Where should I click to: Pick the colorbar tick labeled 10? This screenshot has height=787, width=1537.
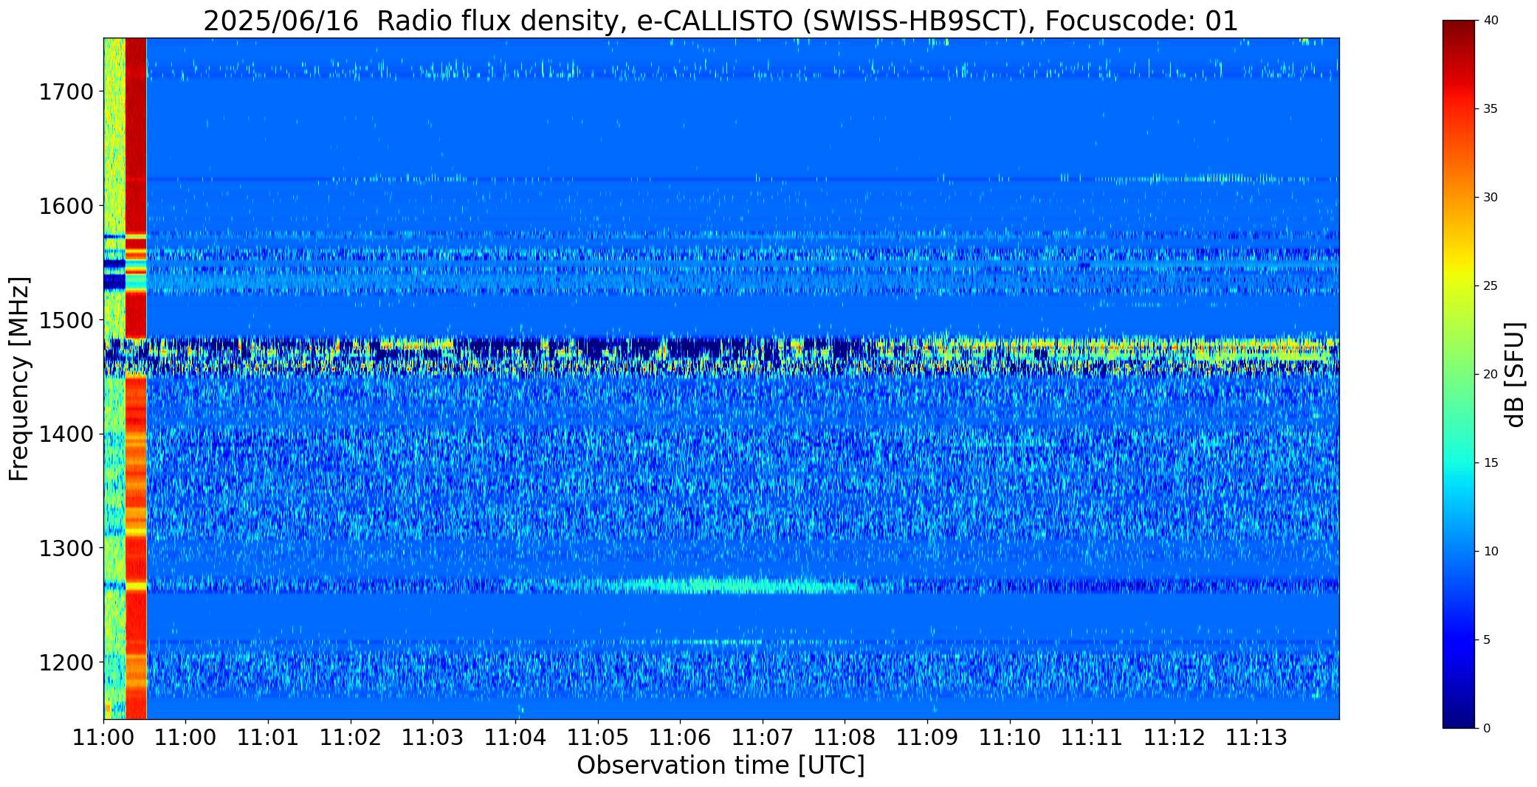pyautogui.click(x=1490, y=552)
